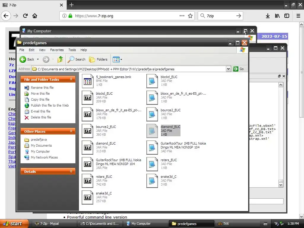The height and width of the screenshot is (228, 304).
Task: Select the rstars_EUC JAD file icon
Action: (152, 164)
